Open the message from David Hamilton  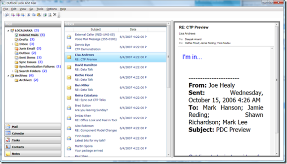tap(116, 67)
